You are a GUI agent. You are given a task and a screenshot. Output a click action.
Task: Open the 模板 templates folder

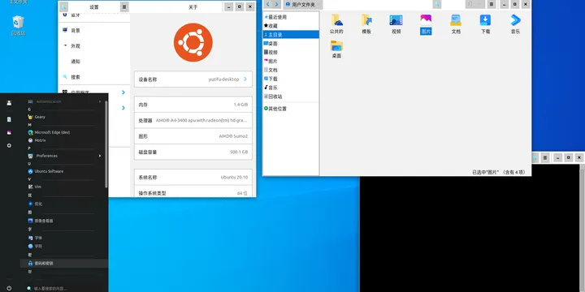tap(366, 24)
